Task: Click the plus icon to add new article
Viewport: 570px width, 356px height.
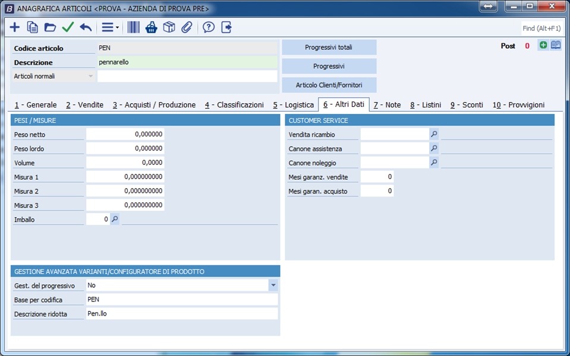Action: click(x=15, y=27)
